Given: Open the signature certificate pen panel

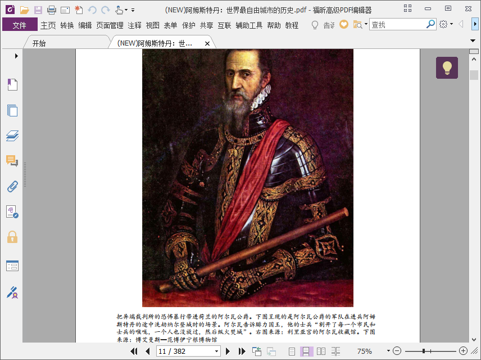Looking at the screenshot, I should 12,292.
